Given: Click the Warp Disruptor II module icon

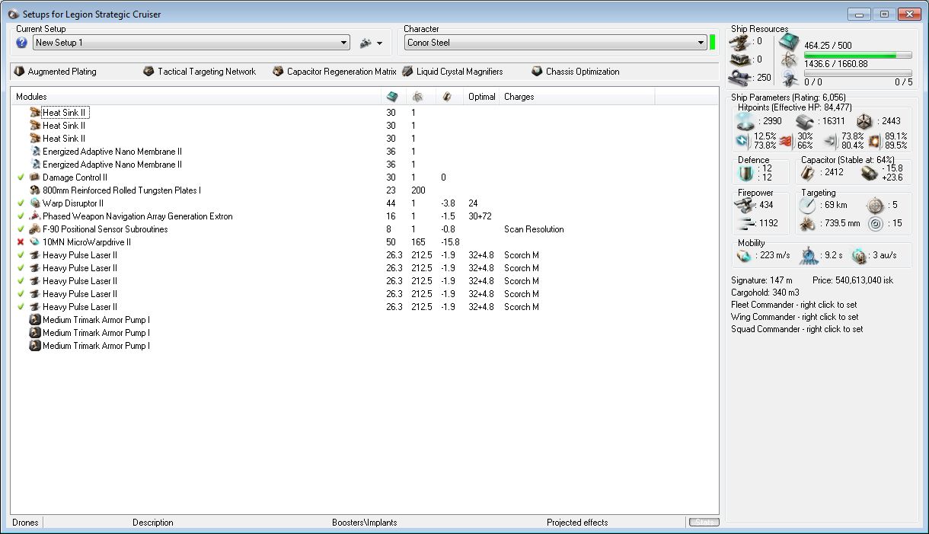Looking at the screenshot, I should tap(35, 203).
